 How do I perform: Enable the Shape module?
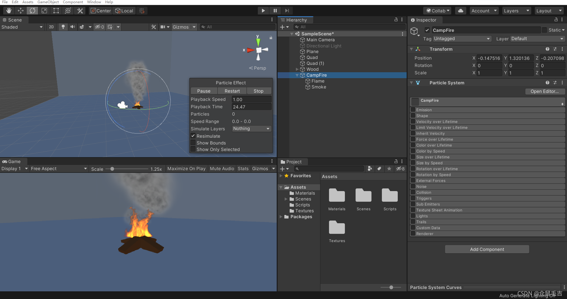[x=413, y=116]
